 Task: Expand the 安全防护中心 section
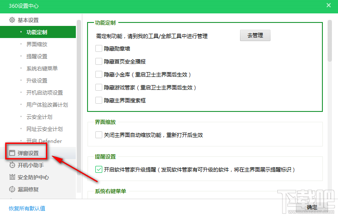[33, 177]
